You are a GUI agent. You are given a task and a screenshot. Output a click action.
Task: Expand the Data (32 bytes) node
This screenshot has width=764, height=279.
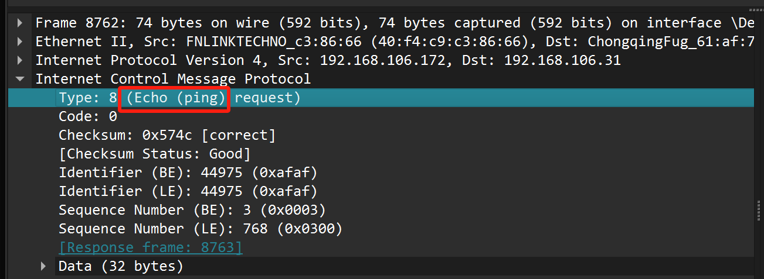43,267
